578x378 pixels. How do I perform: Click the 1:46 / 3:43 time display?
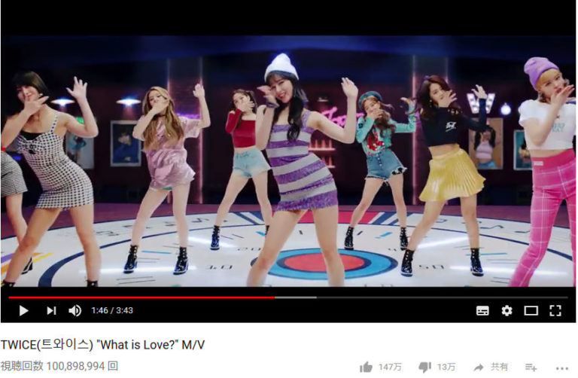[112, 310]
